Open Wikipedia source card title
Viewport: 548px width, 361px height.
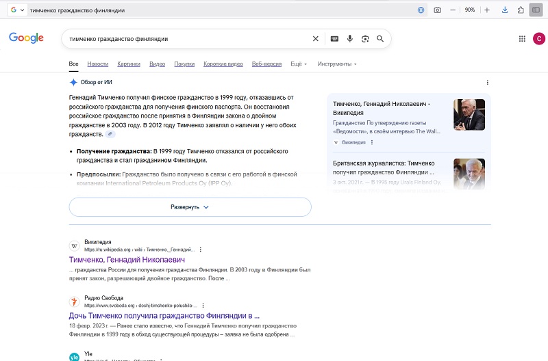pos(382,108)
